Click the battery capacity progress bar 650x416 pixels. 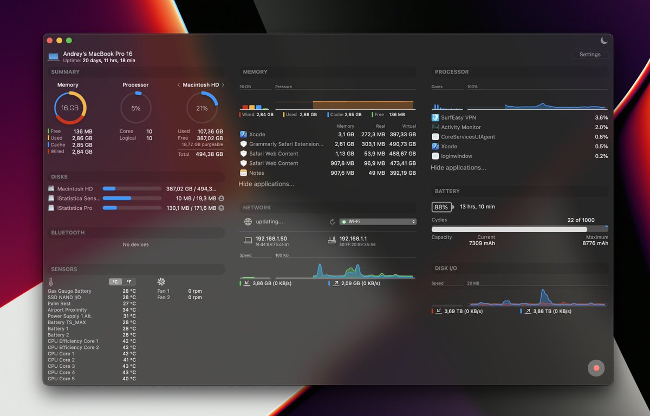(x=519, y=229)
